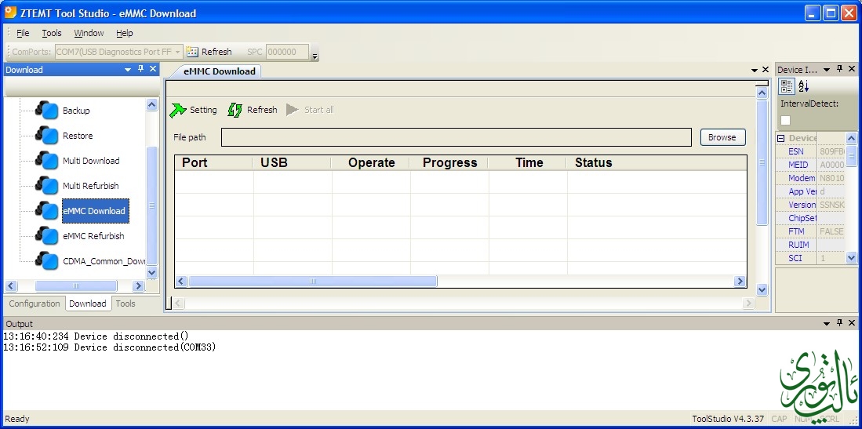This screenshot has width=862, height=429.
Task: Pin the Device Info panel
Action: tap(839, 69)
